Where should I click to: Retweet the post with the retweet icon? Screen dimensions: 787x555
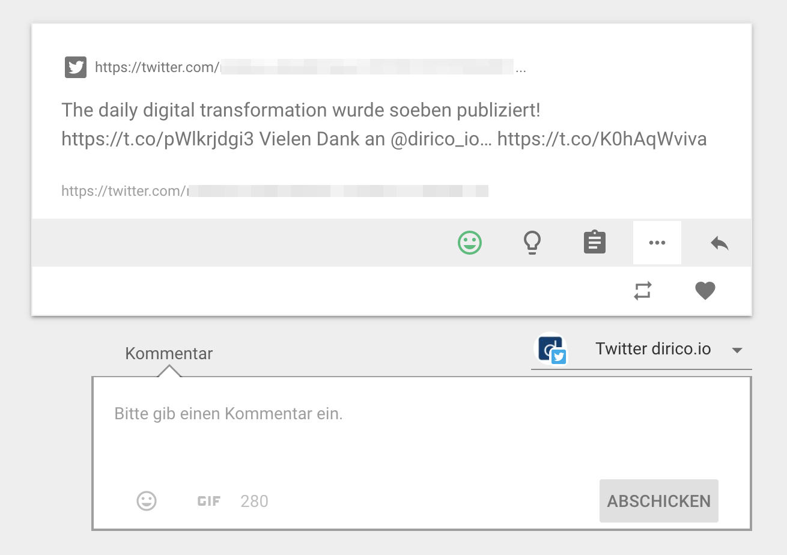point(642,291)
